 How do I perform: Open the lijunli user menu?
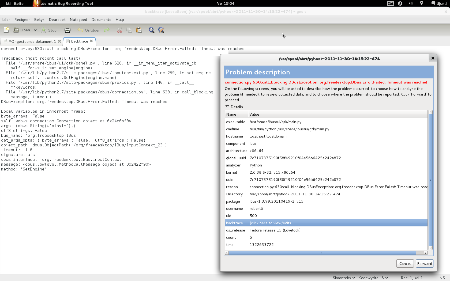(439, 3)
